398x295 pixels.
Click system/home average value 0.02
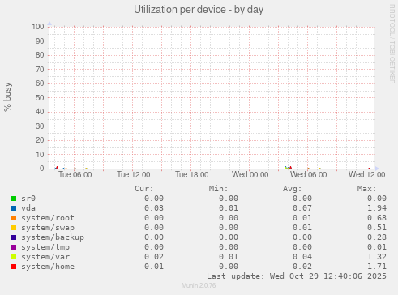click(x=302, y=267)
